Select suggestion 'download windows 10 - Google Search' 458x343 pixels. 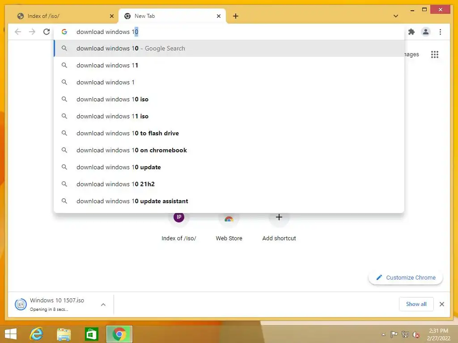click(229, 48)
